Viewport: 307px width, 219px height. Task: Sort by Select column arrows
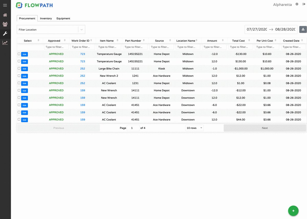click(38, 40)
